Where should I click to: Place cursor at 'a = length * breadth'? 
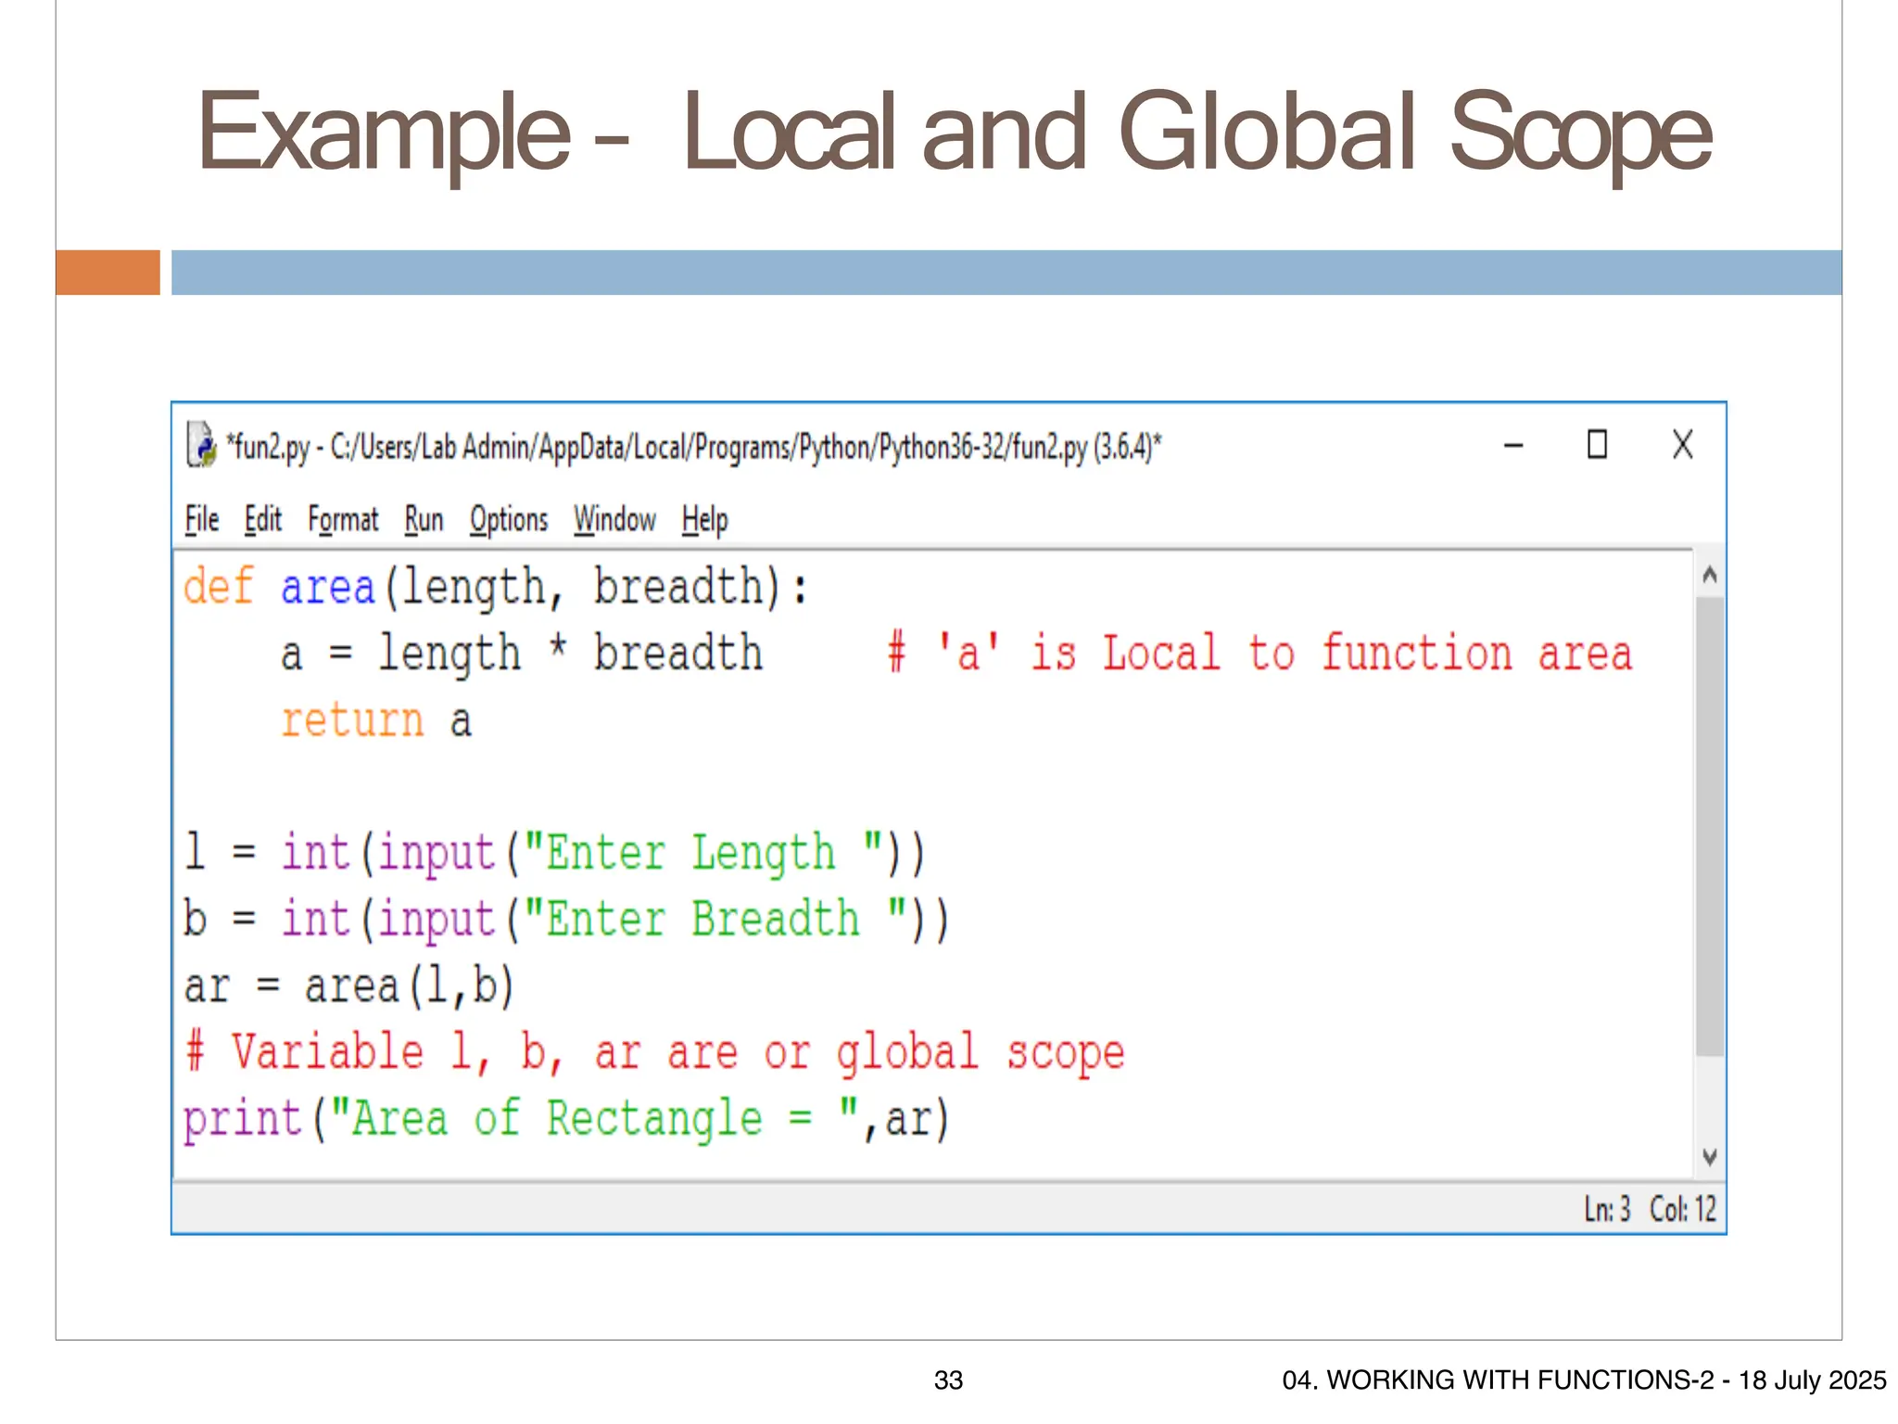522,654
